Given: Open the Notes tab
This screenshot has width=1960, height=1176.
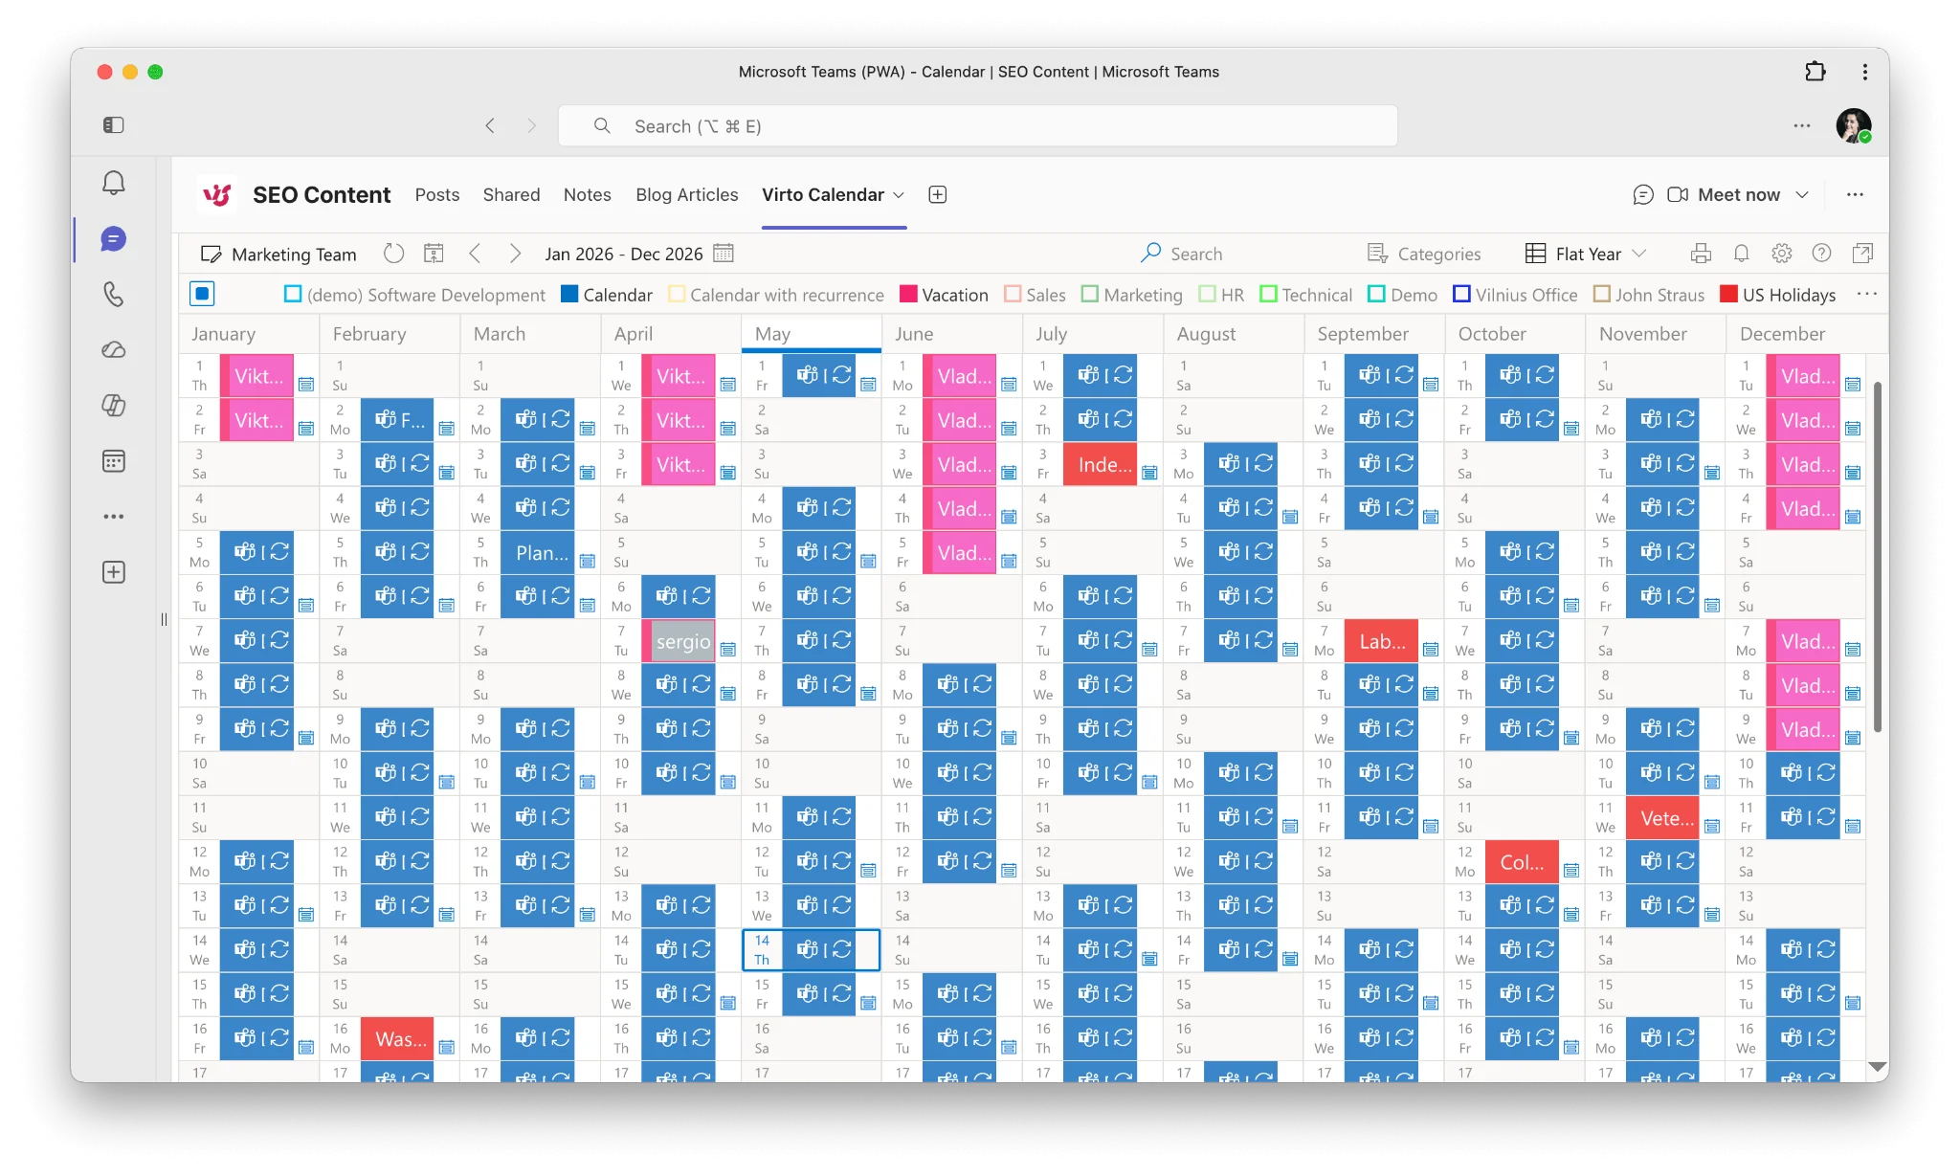Looking at the screenshot, I should click(x=587, y=195).
